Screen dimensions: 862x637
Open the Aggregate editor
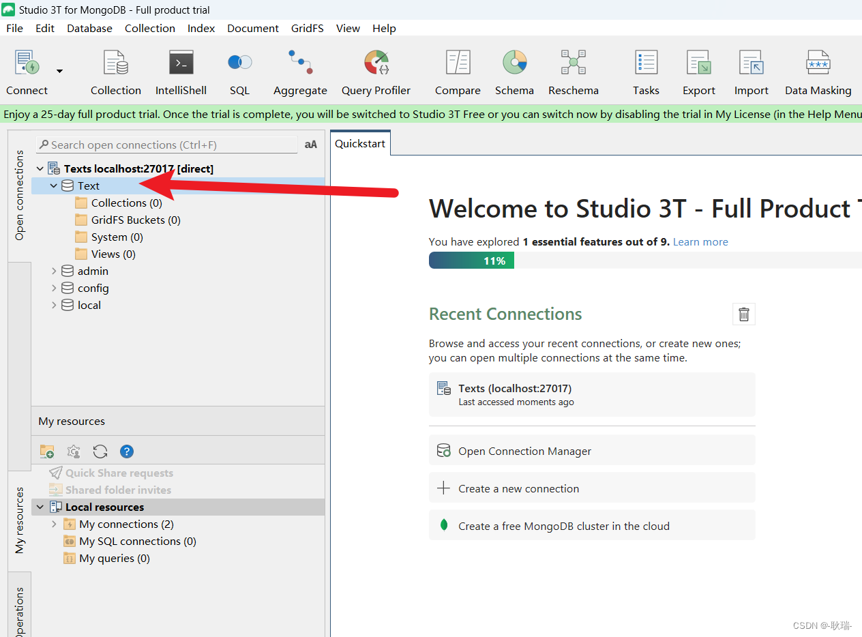tap(300, 63)
